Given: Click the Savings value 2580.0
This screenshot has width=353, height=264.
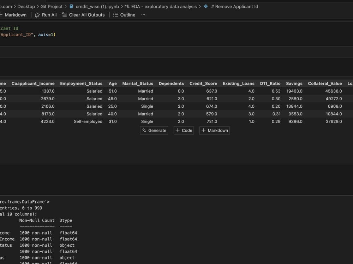Looking at the screenshot, I should tap(295, 99).
